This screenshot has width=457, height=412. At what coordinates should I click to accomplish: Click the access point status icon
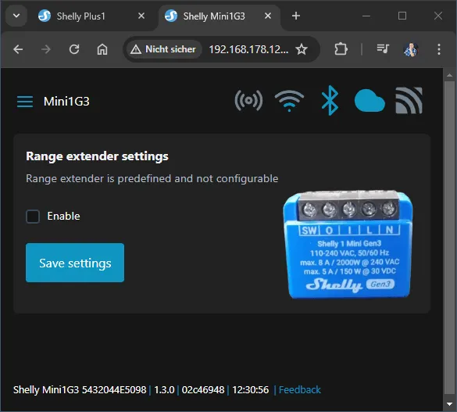(x=248, y=101)
